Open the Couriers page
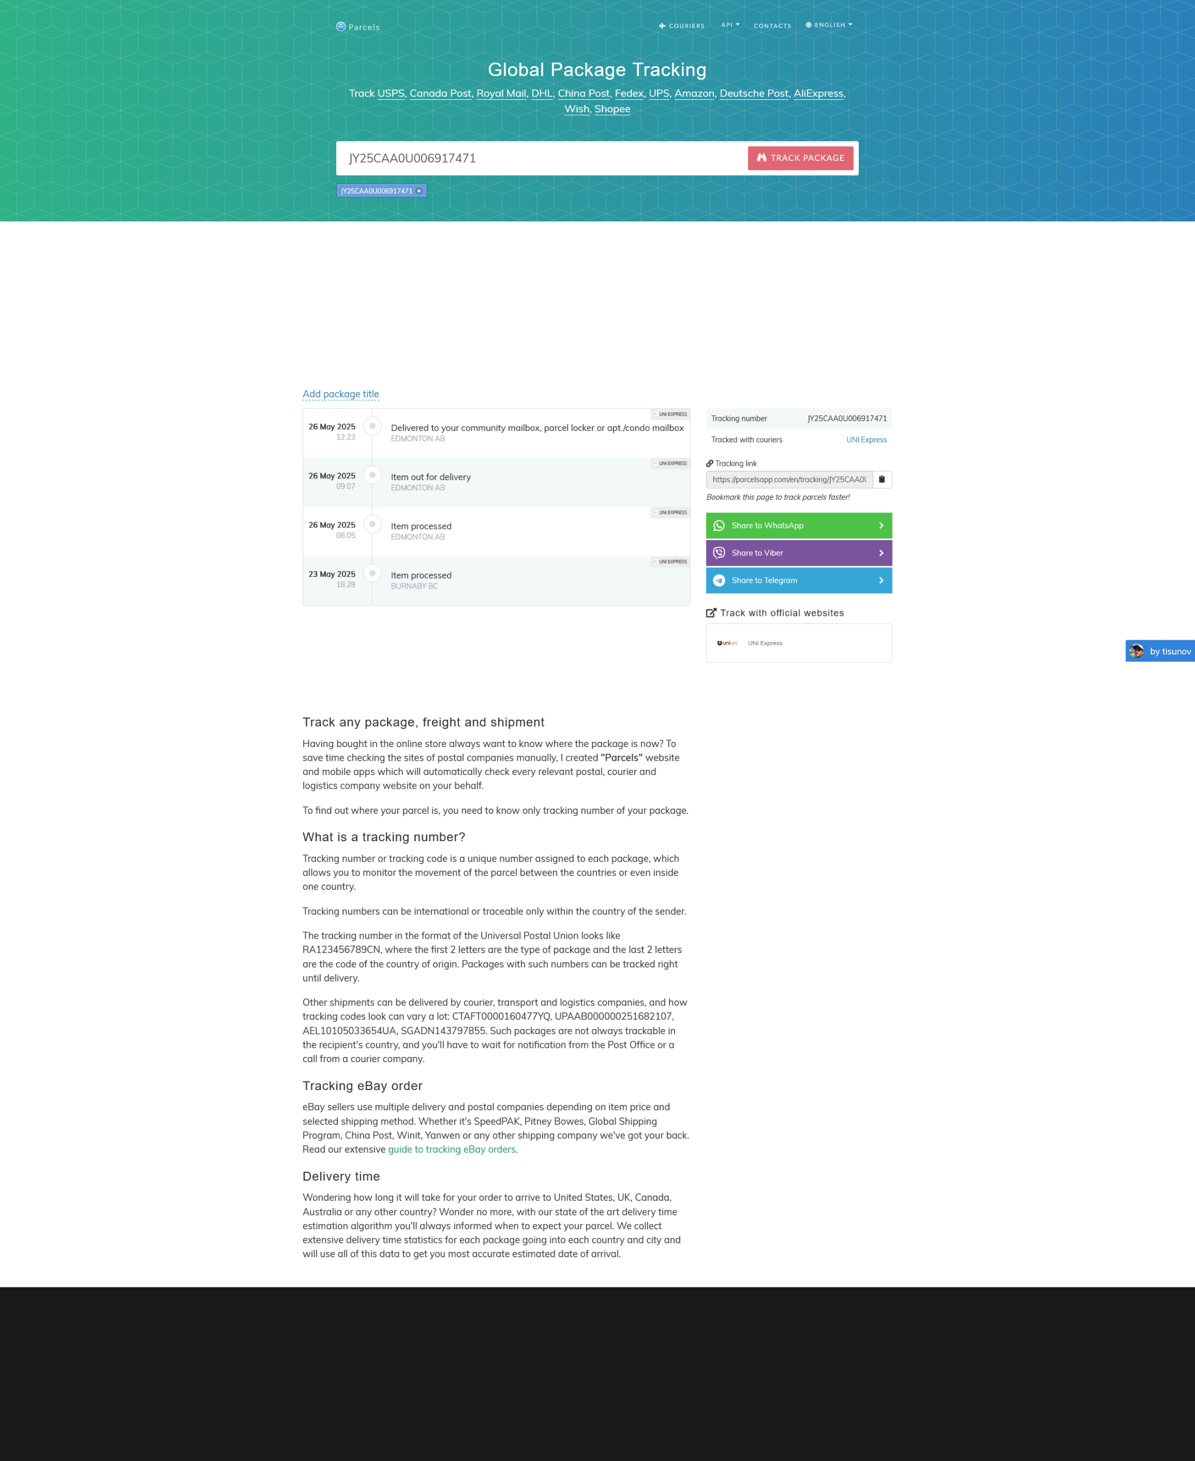Viewport: 1195px width, 1461px height. pyautogui.click(x=681, y=26)
